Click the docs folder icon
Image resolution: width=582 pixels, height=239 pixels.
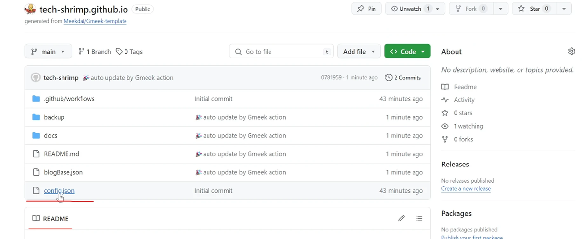tap(36, 135)
